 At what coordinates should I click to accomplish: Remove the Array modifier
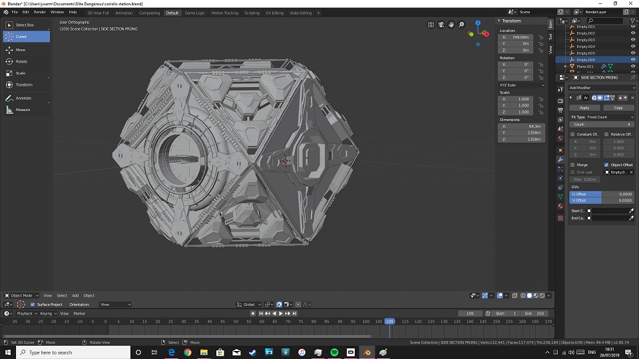(632, 98)
